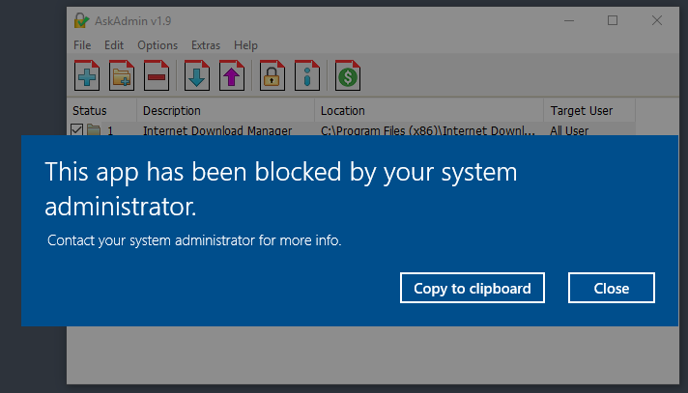This screenshot has height=393, width=688.
Task: Click the green dollar Donate icon
Action: tap(348, 75)
